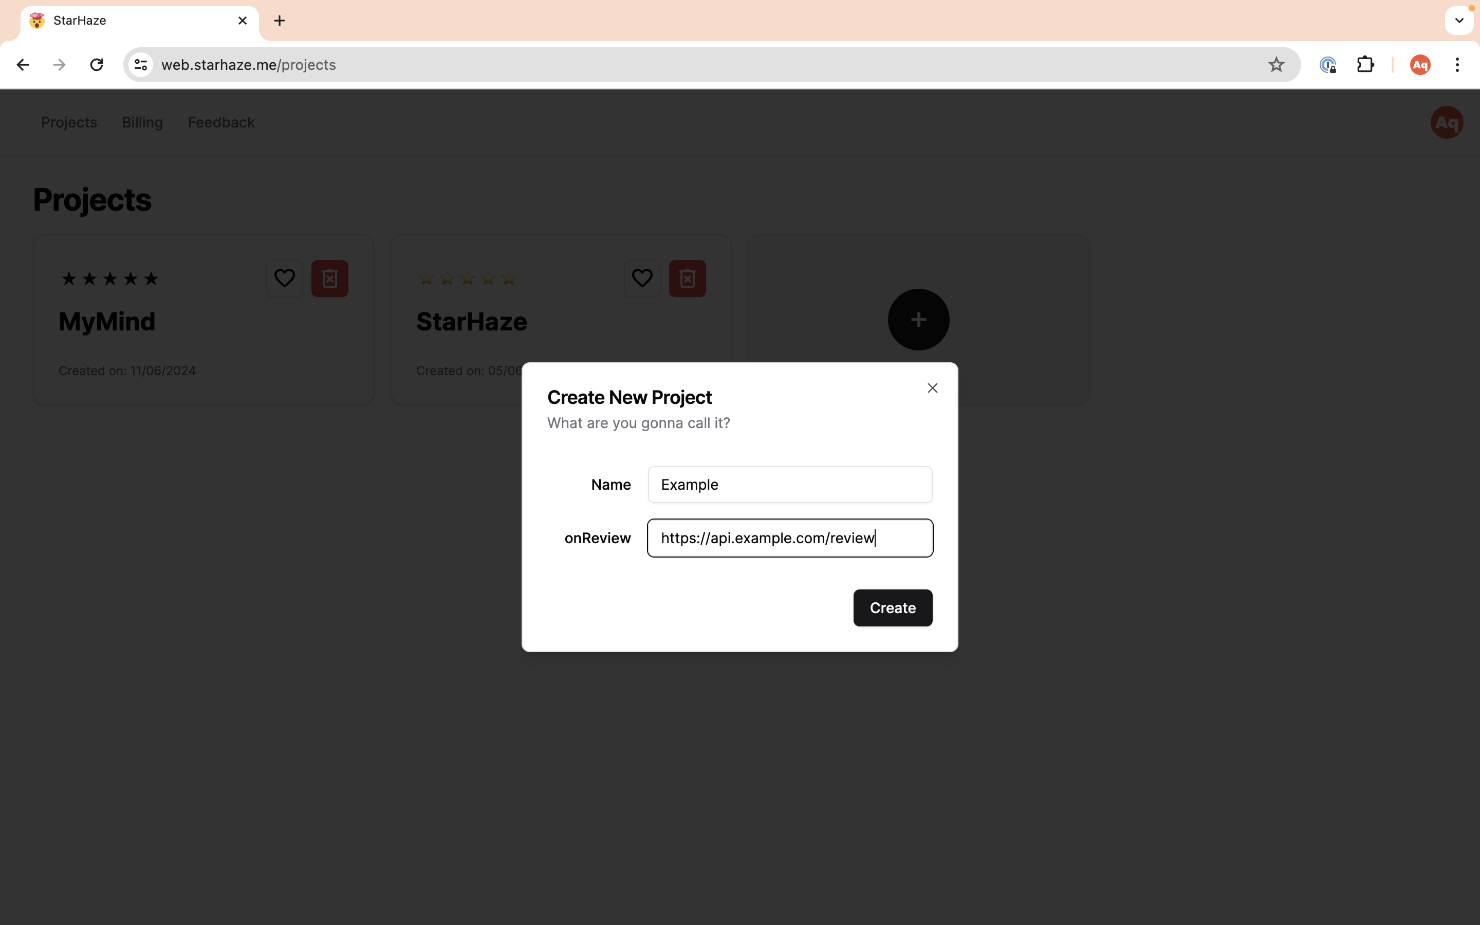Favorite the StarHaze project heart icon
The width and height of the screenshot is (1480, 925).
pyautogui.click(x=642, y=279)
